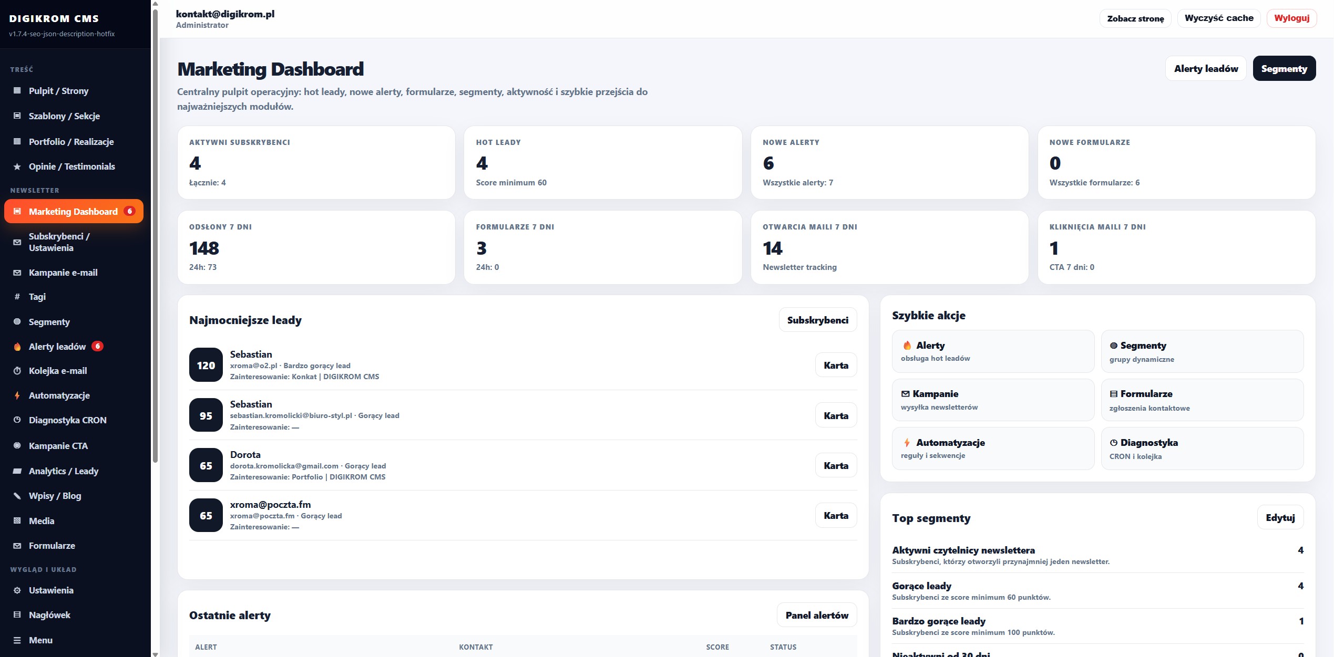Image resolution: width=1334 pixels, height=657 pixels.
Task: Click the Alerty leadów header button
Action: click(1206, 69)
